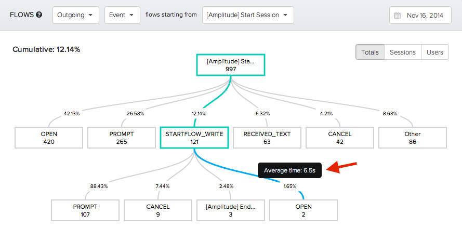Click the help question mark icon beside FLOWS
Image resolution: width=462 pixels, height=228 pixels.
click(39, 15)
